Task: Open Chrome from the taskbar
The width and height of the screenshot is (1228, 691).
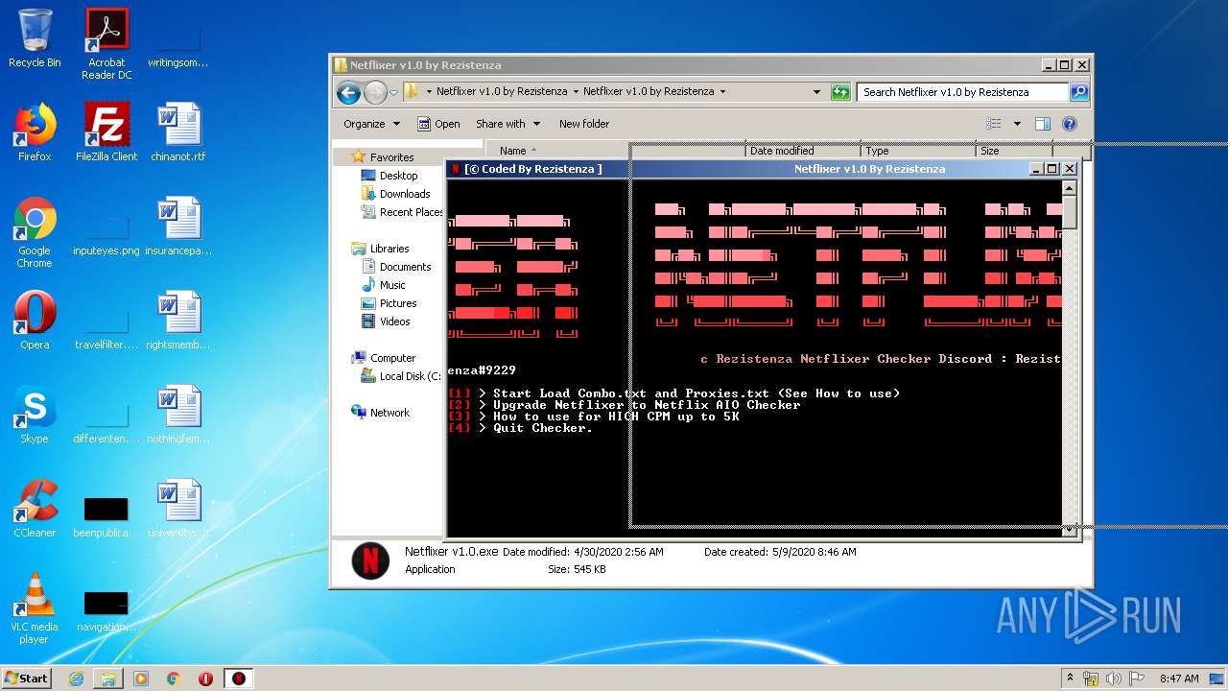Action: pyautogui.click(x=174, y=679)
